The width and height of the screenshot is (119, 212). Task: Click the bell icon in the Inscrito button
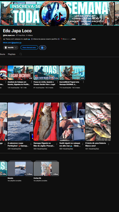(x=5, y=48)
